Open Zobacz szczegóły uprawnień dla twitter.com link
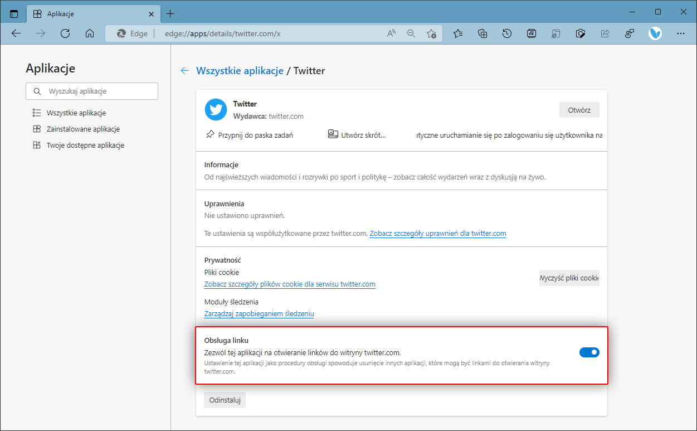Viewport: 697px width, 431px height. click(x=438, y=233)
